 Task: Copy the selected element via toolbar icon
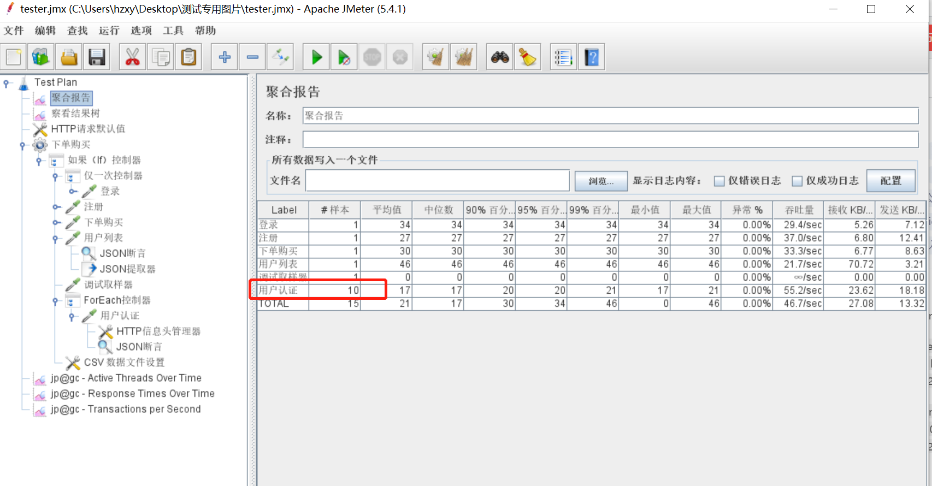161,57
